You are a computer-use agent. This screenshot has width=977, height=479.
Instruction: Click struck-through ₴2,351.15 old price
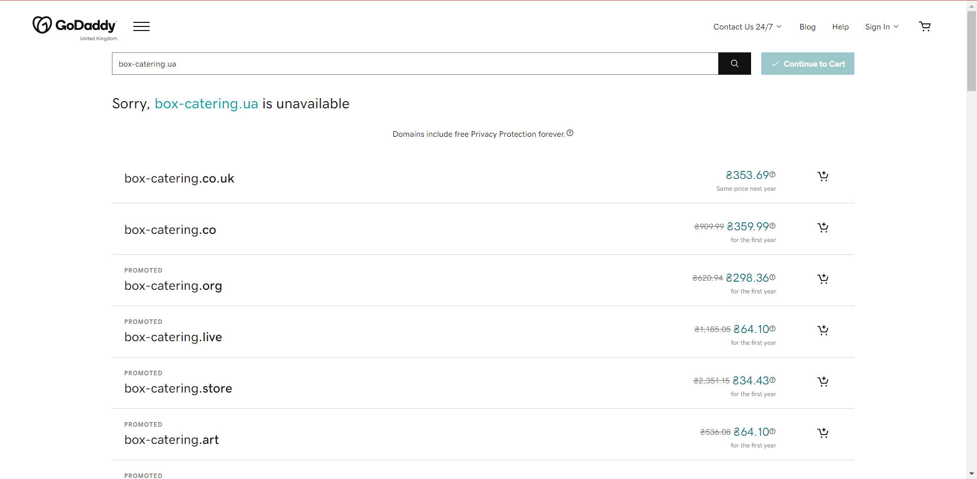(711, 381)
